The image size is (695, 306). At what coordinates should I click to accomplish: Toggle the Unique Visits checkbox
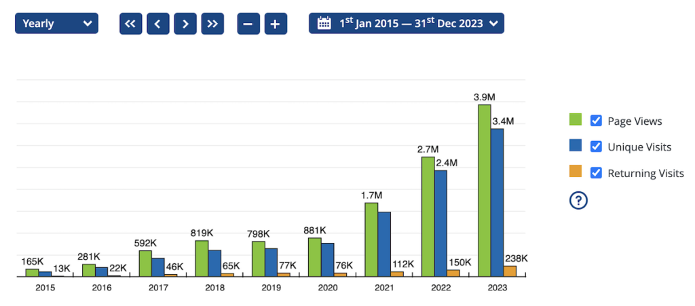[x=597, y=147]
